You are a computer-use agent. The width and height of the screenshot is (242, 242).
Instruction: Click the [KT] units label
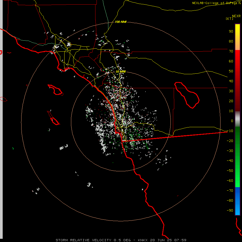pos(229,19)
